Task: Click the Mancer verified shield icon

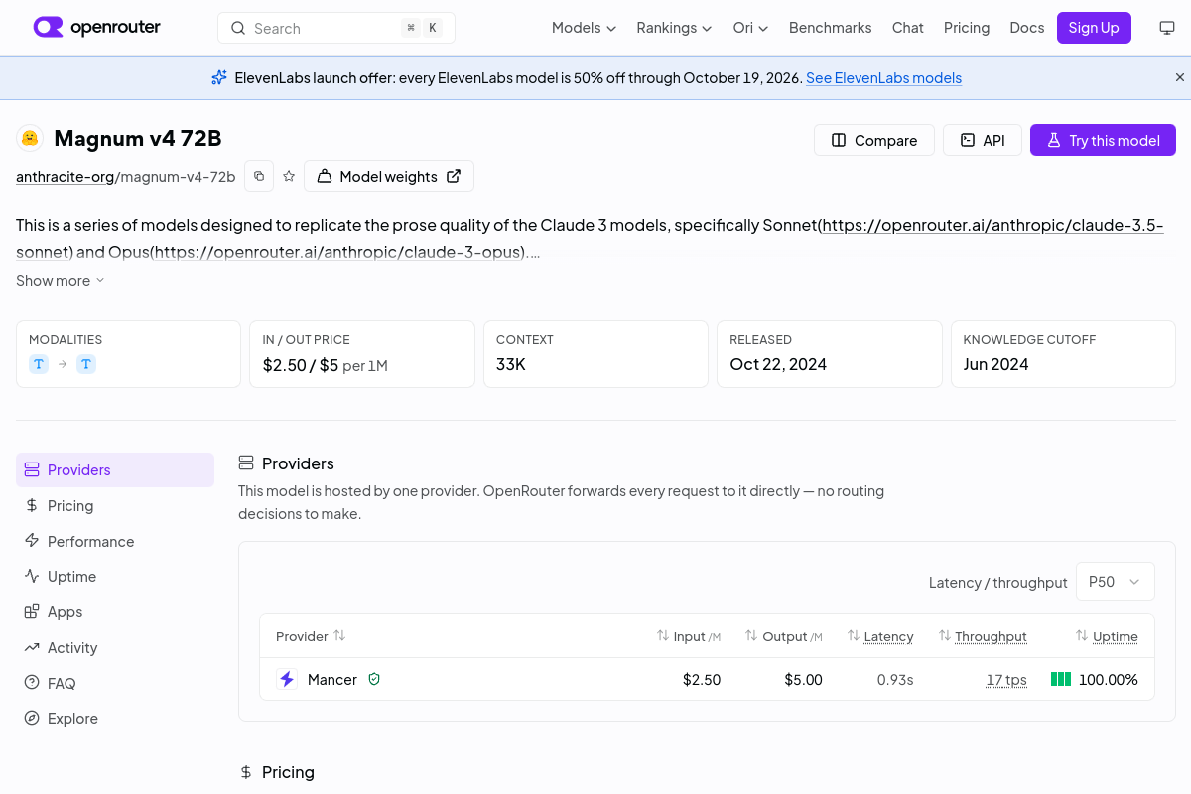Action: click(x=374, y=679)
